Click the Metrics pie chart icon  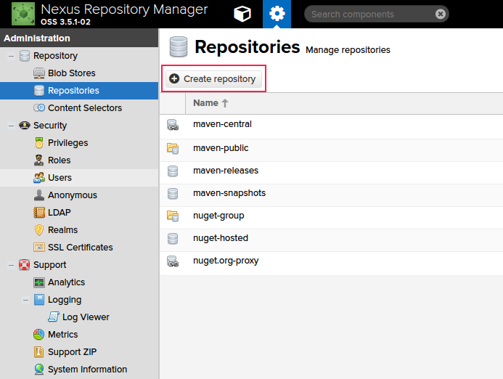pyautogui.click(x=39, y=335)
